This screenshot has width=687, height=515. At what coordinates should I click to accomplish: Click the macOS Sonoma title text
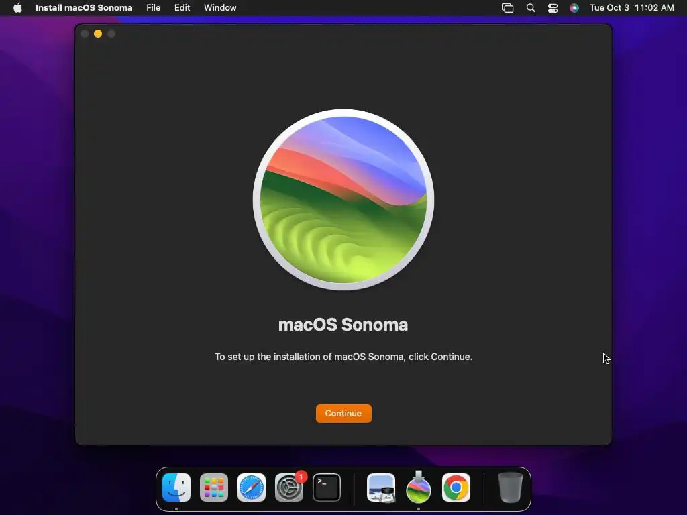point(343,325)
